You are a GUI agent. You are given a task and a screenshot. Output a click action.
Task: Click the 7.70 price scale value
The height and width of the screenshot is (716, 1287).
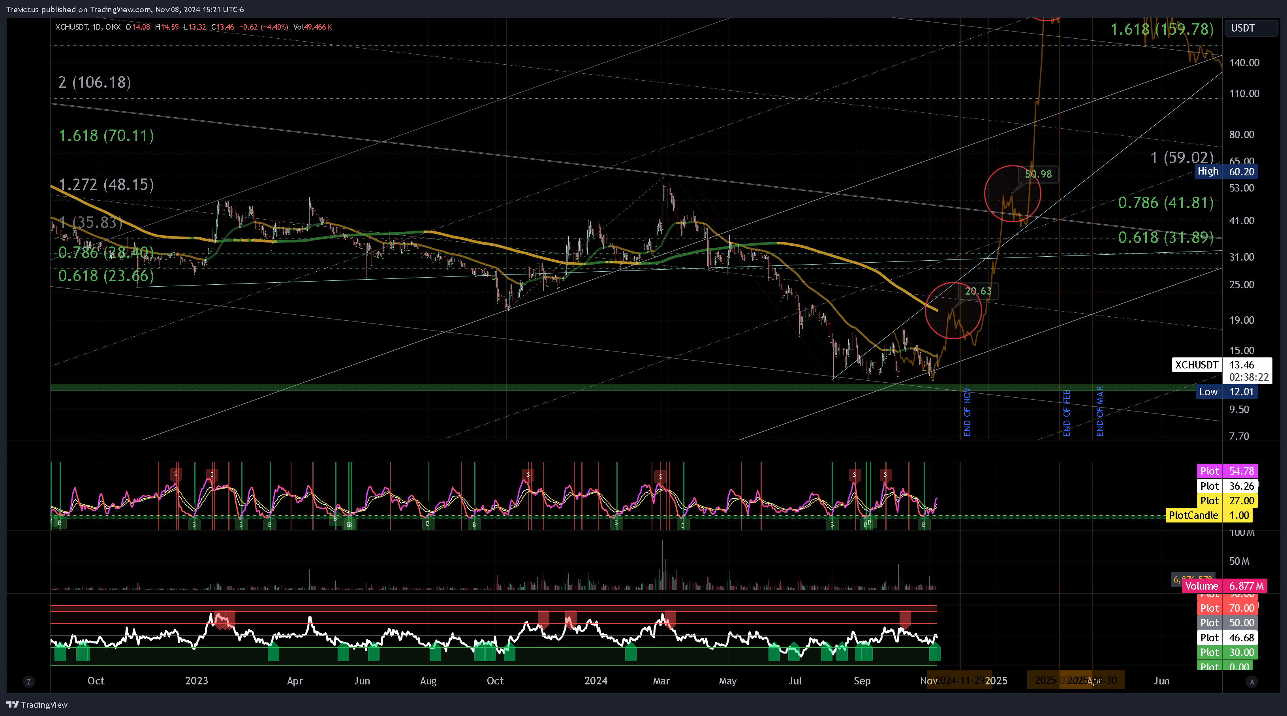pos(1239,436)
